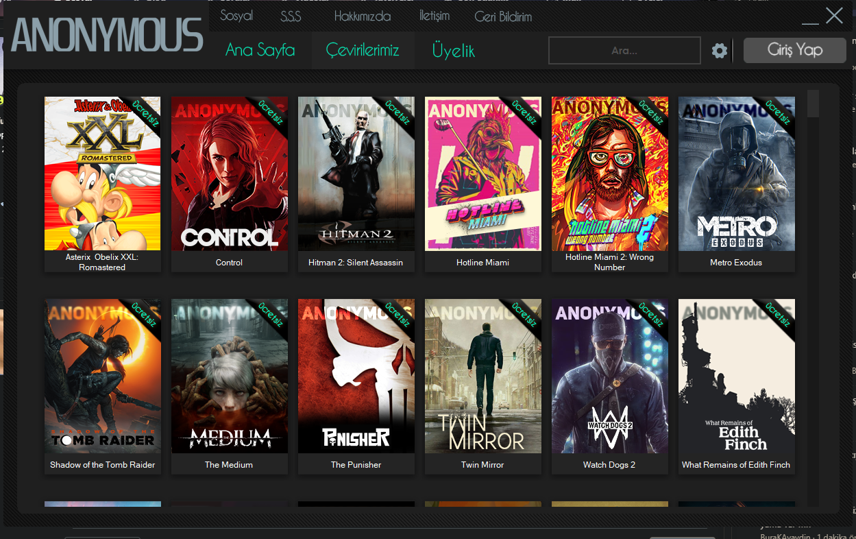This screenshot has height=539, width=856.
Task: Click 'Hotline Miami 2: Wrong Number' title text
Action: (x=610, y=262)
